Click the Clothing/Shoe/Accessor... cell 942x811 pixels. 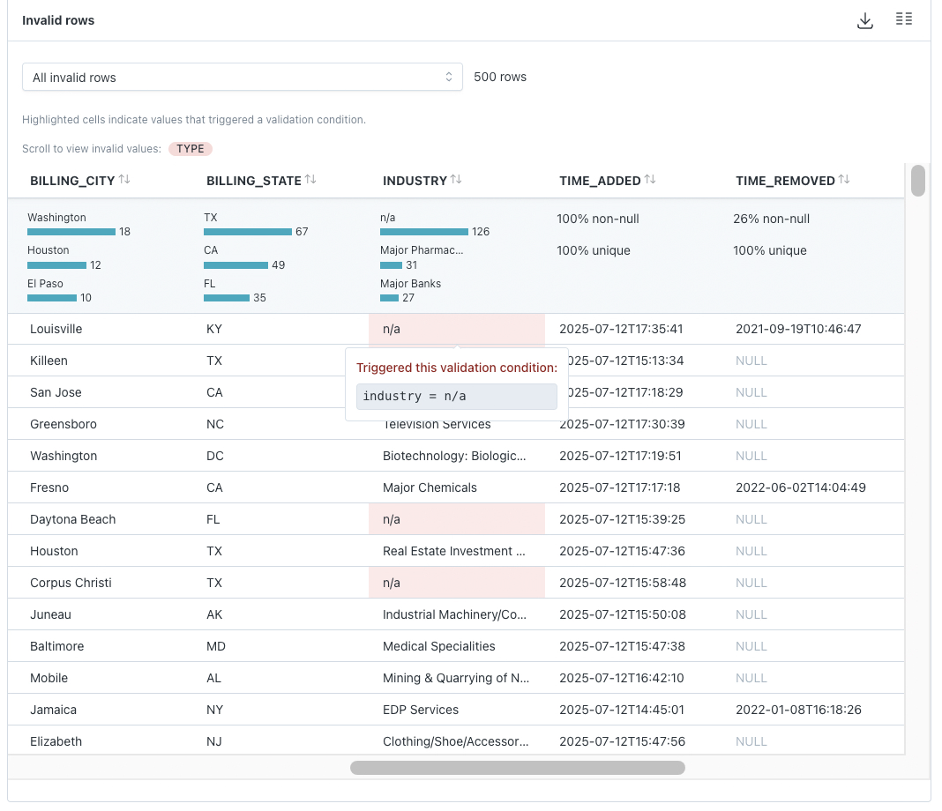pyautogui.click(x=455, y=741)
